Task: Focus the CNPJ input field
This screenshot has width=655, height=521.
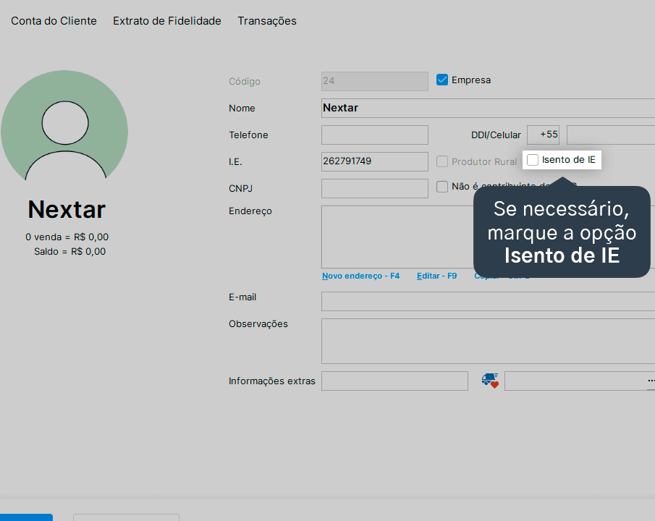Action: click(x=375, y=188)
